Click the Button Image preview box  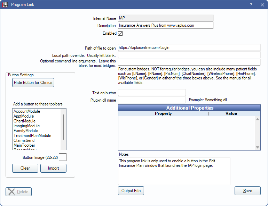(x=63, y=157)
